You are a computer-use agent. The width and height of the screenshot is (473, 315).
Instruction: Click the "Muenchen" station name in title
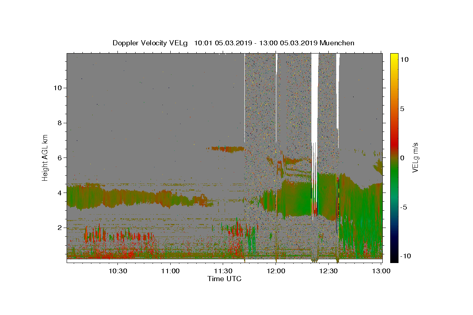[337, 43]
